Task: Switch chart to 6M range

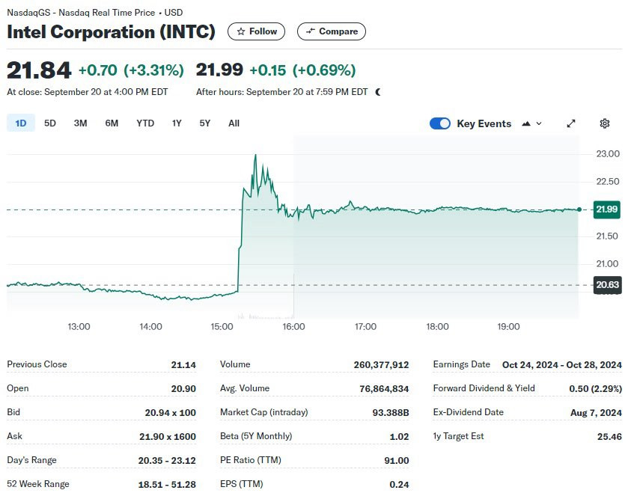Action: tap(112, 123)
